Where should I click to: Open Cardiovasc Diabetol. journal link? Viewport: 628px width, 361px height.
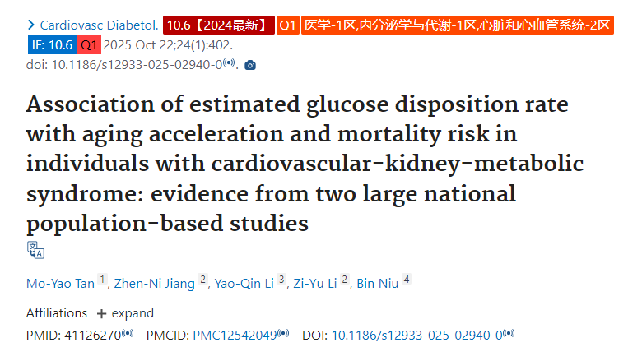click(100, 25)
